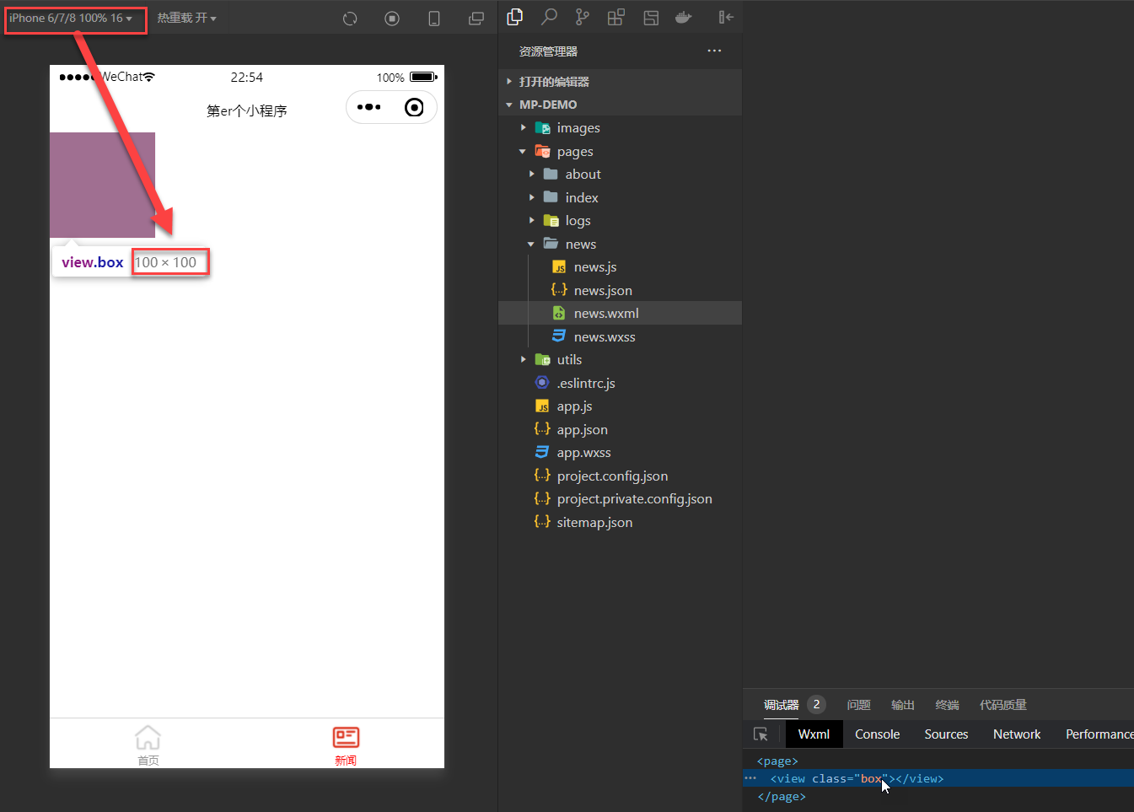This screenshot has width=1134, height=812.
Task: Tap the 首页 home tab button
Action: pyautogui.click(x=148, y=745)
